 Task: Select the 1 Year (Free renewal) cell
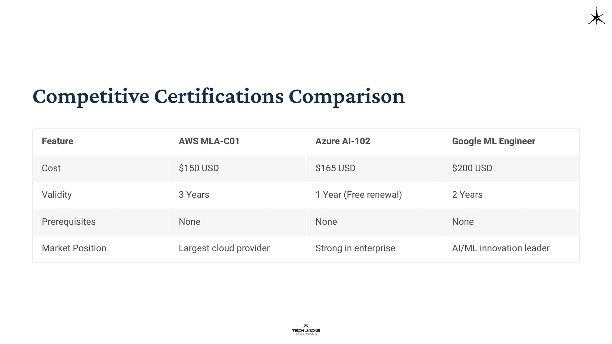point(359,195)
